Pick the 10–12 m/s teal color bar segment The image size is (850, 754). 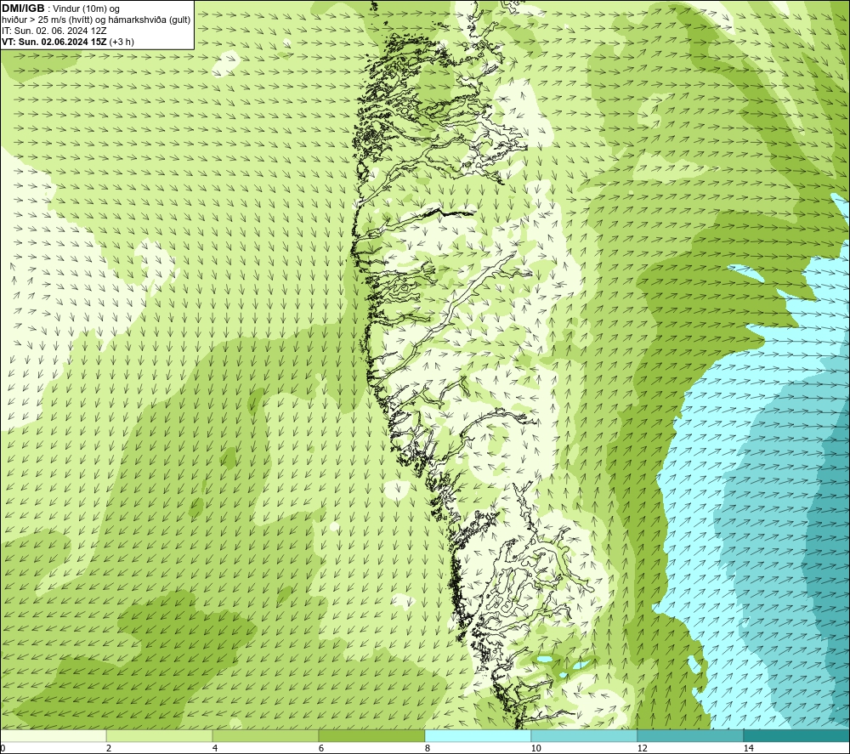pyautogui.click(x=585, y=736)
